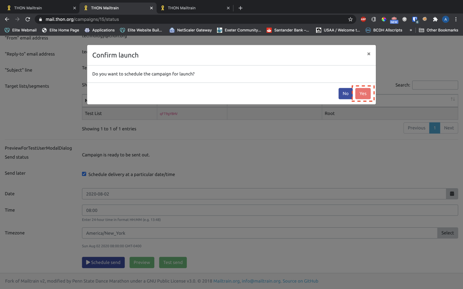463x289 pixels.
Task: Open the Source on GitHub link
Action: [x=300, y=281]
